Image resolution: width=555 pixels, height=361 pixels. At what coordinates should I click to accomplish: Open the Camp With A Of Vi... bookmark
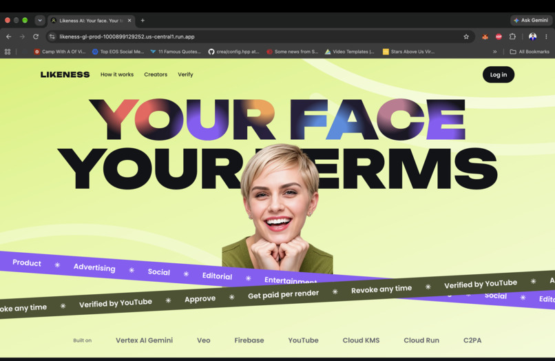59,52
